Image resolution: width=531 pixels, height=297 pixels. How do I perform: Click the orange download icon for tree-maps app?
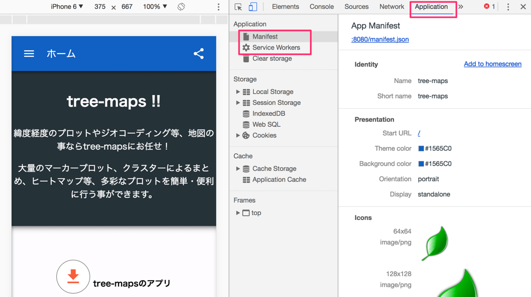click(x=73, y=276)
